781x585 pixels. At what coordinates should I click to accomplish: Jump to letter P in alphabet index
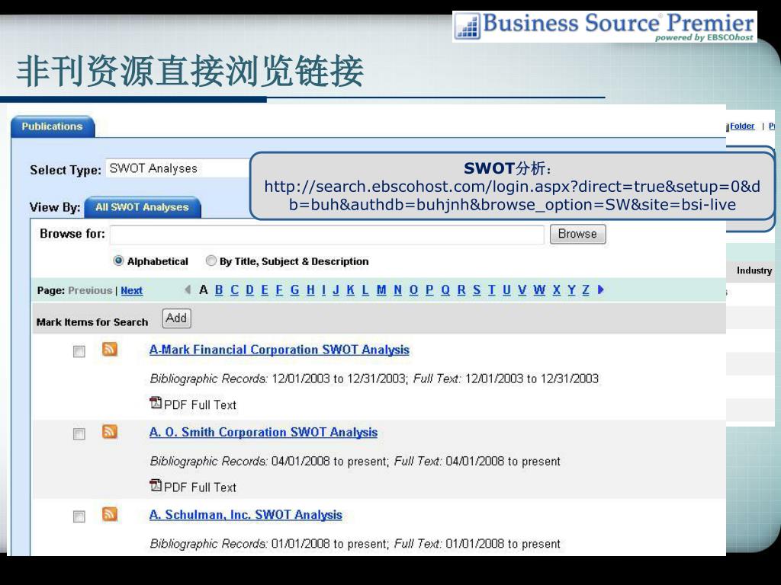click(x=429, y=290)
